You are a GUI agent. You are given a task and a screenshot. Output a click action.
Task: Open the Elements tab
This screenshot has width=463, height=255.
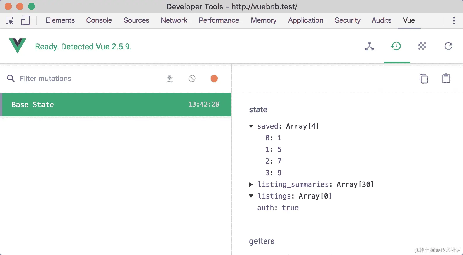[60, 20]
